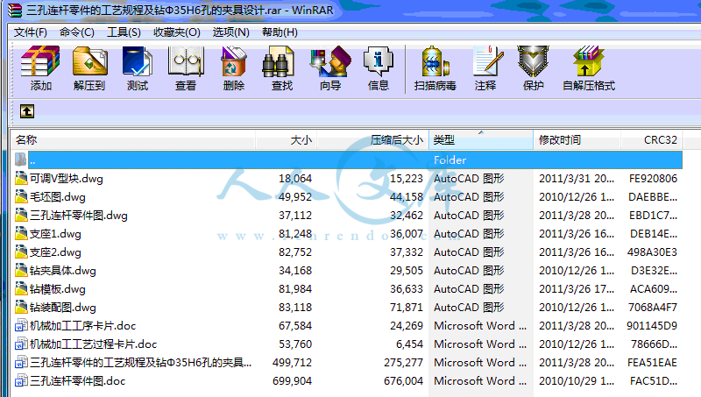The height and width of the screenshot is (397, 701).
Task: Open the 工具(S) menu
Action: coord(124,32)
